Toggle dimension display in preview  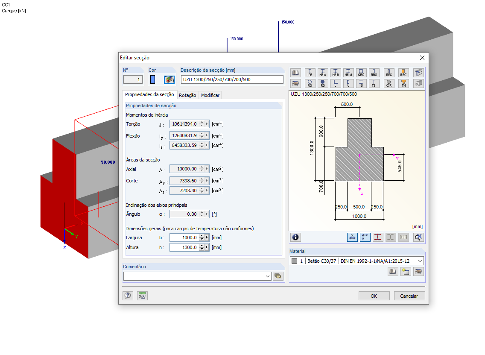click(x=352, y=237)
